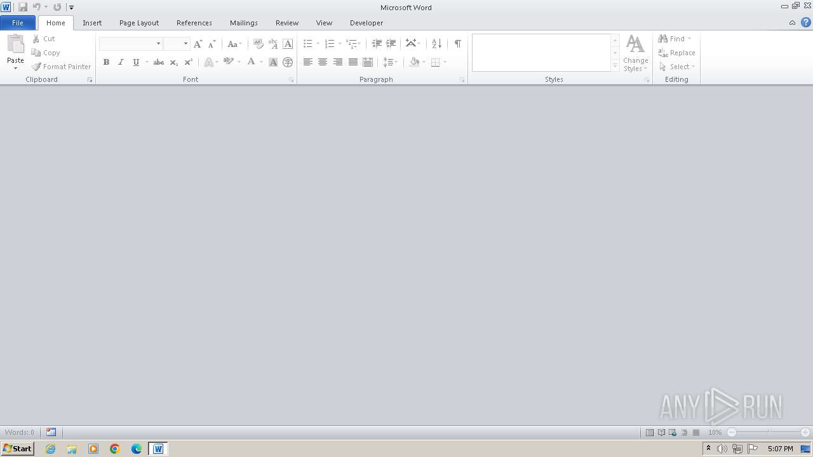Toggle Bold formatting
This screenshot has width=813, height=457.
[106, 62]
